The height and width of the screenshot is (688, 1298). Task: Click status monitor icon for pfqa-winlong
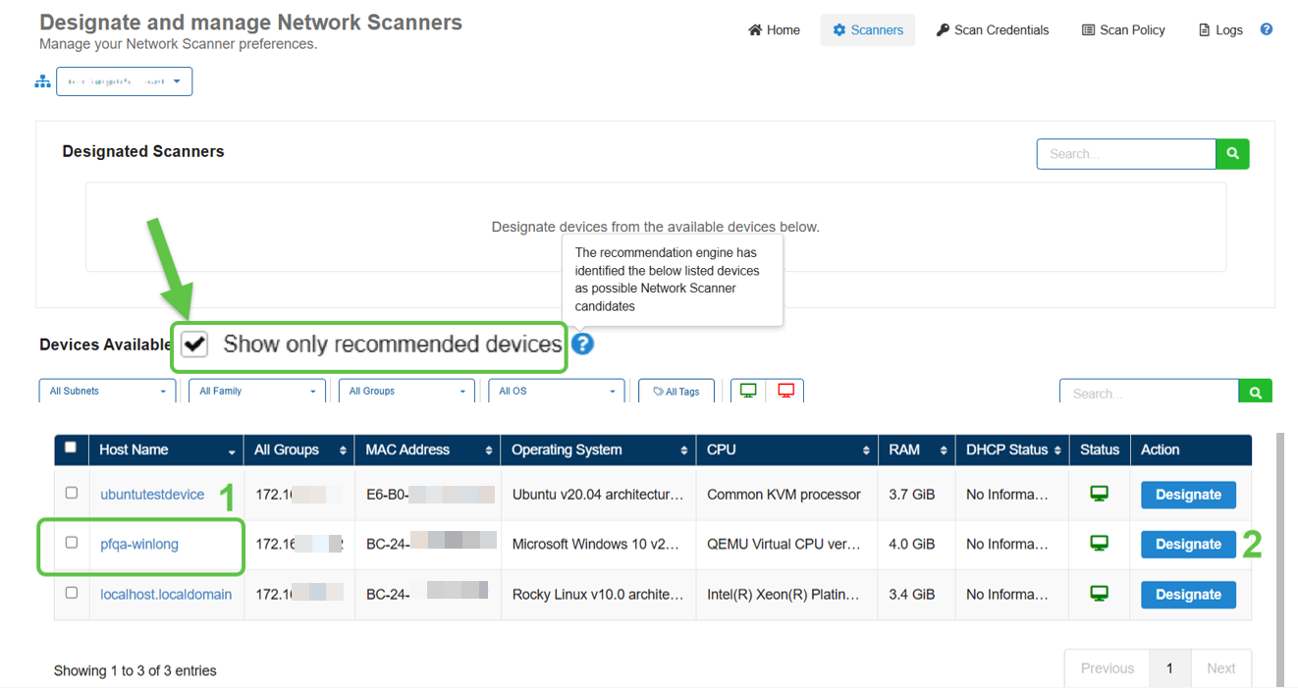point(1099,543)
